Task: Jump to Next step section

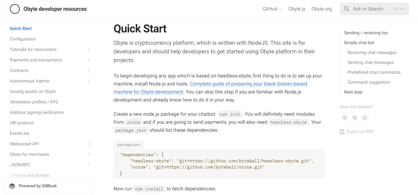Action: (353, 92)
